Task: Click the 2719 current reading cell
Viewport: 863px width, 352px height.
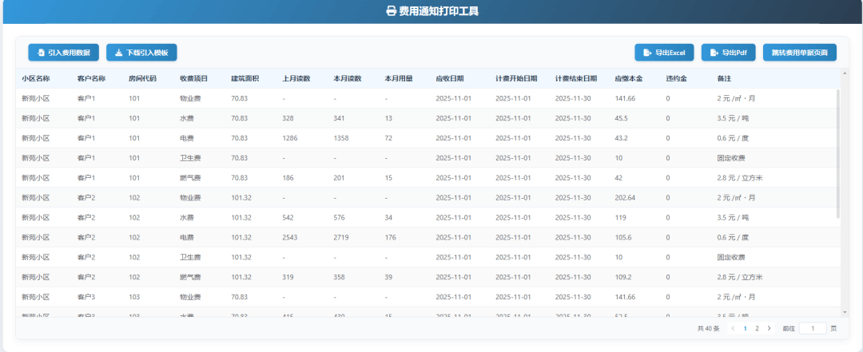Action: pos(341,237)
